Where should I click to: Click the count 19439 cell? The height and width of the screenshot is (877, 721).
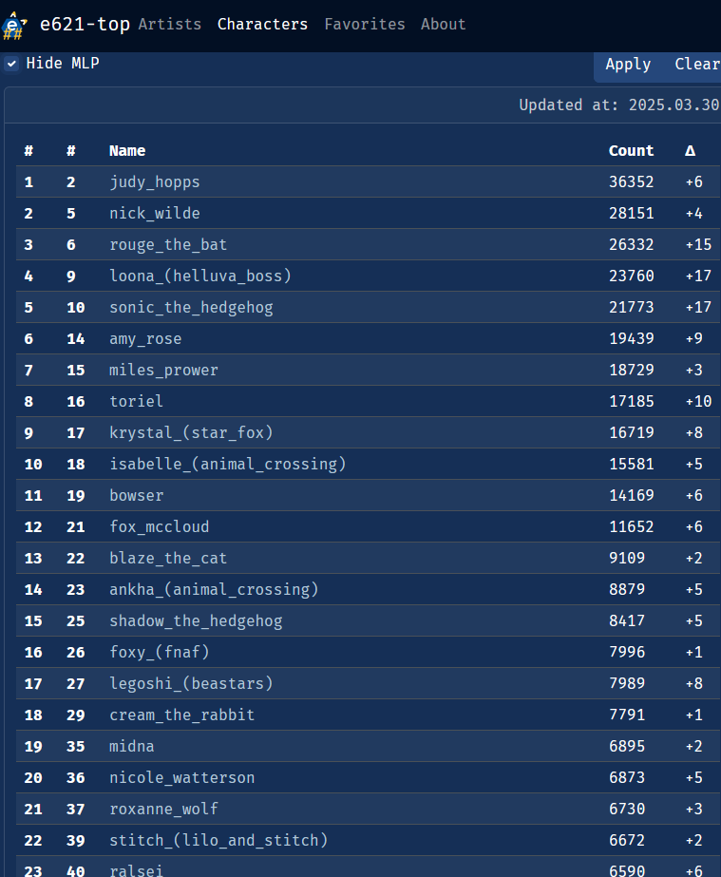click(631, 338)
